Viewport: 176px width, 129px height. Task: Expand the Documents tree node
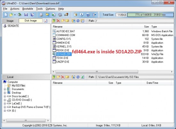pyautogui.click(x=5, y=89)
